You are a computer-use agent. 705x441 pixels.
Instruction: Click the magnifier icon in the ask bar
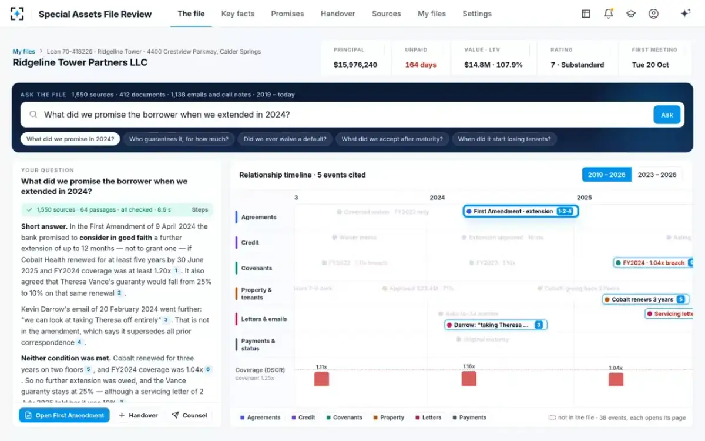[33, 115]
